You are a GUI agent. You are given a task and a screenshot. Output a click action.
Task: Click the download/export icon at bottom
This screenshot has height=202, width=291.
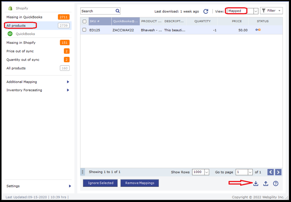[x=256, y=184]
